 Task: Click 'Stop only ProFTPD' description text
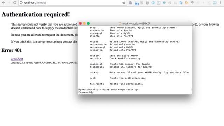coord(121,36)
